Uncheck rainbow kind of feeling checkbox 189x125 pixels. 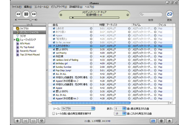(x=54, y=60)
